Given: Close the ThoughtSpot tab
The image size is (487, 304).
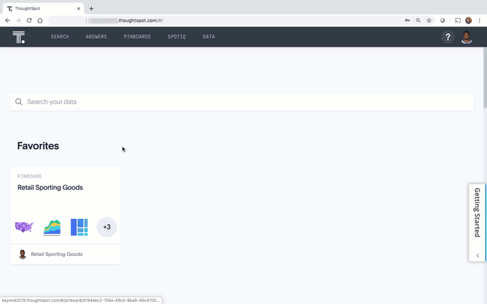Looking at the screenshot, I should click(x=78, y=9).
